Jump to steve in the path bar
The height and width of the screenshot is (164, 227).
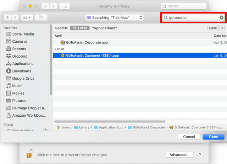coord(63,127)
